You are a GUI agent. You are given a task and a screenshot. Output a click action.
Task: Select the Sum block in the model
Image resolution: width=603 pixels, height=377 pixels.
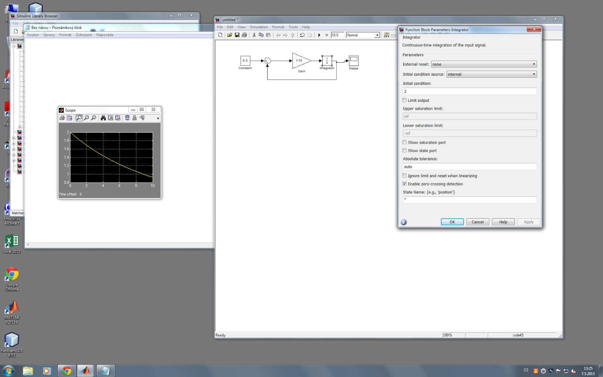(x=267, y=61)
